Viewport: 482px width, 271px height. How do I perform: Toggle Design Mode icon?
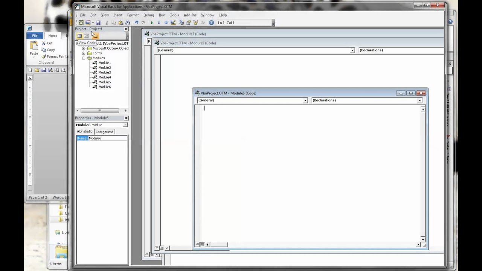[173, 23]
